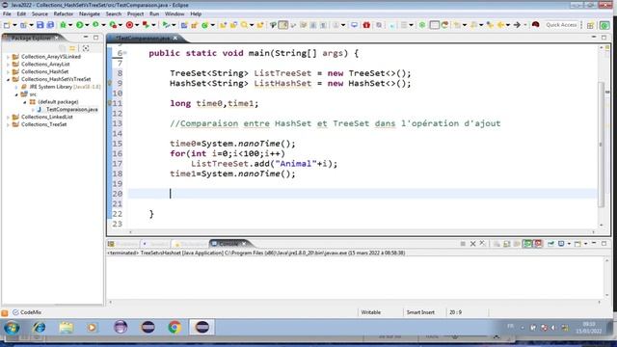
Task: Click the editor vertical scrollbar
Action: 601,144
